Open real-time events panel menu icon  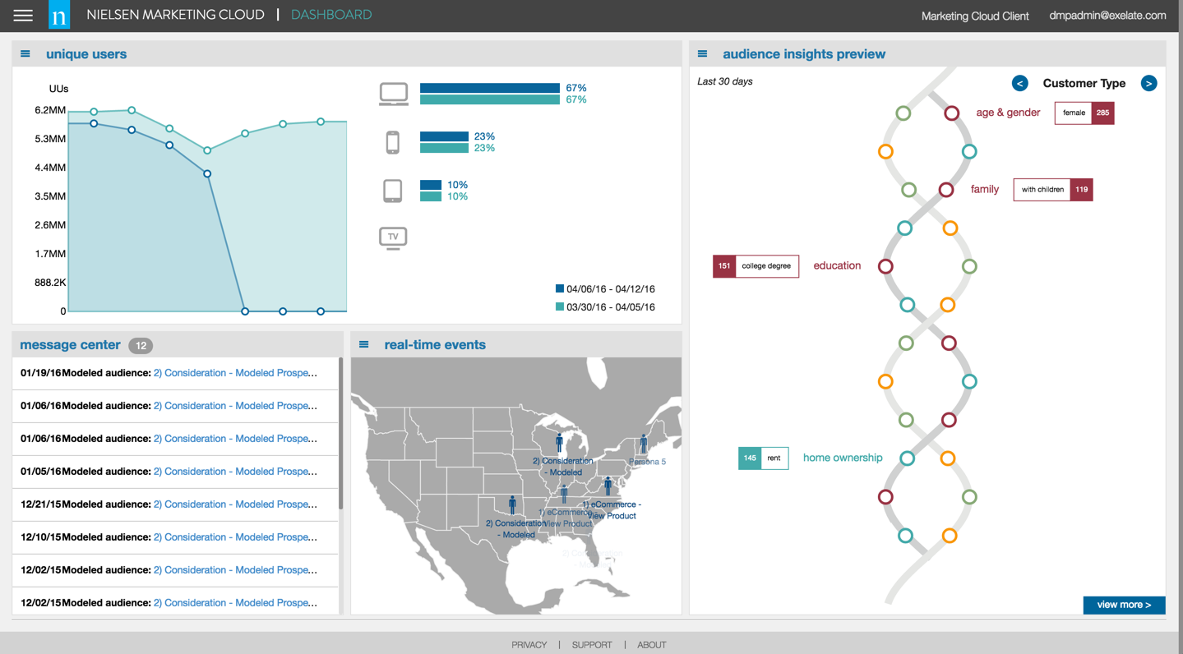tap(364, 345)
